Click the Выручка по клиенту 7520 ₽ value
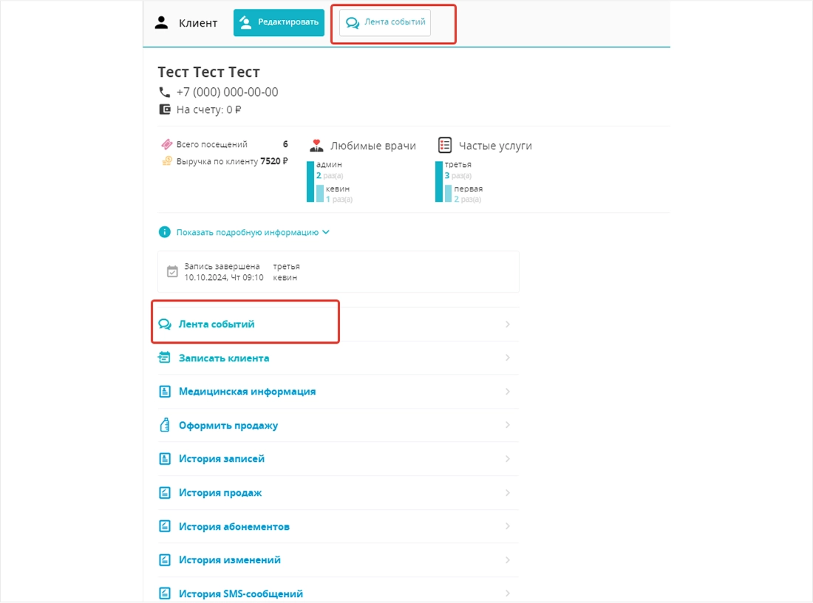This screenshot has height=603, width=813. pos(273,161)
